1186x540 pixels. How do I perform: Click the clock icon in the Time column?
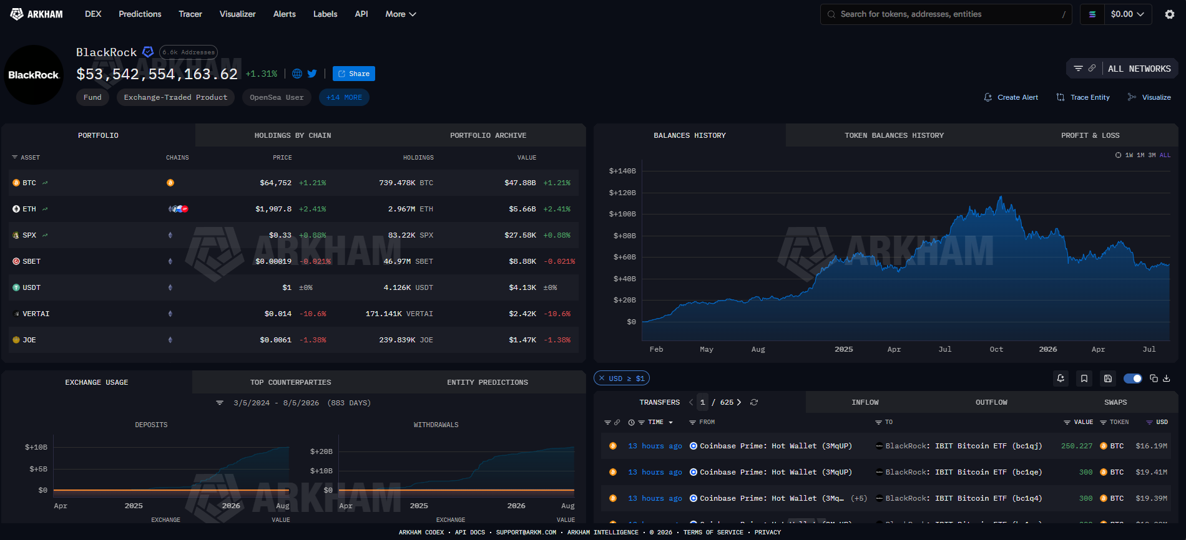click(x=631, y=422)
